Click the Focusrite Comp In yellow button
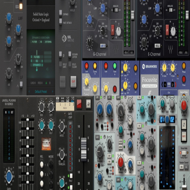This screenshot has height=190, width=190. click(95, 66)
